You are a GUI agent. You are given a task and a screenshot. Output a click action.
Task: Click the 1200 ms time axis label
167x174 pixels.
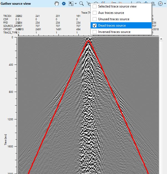[x=10, y=119]
